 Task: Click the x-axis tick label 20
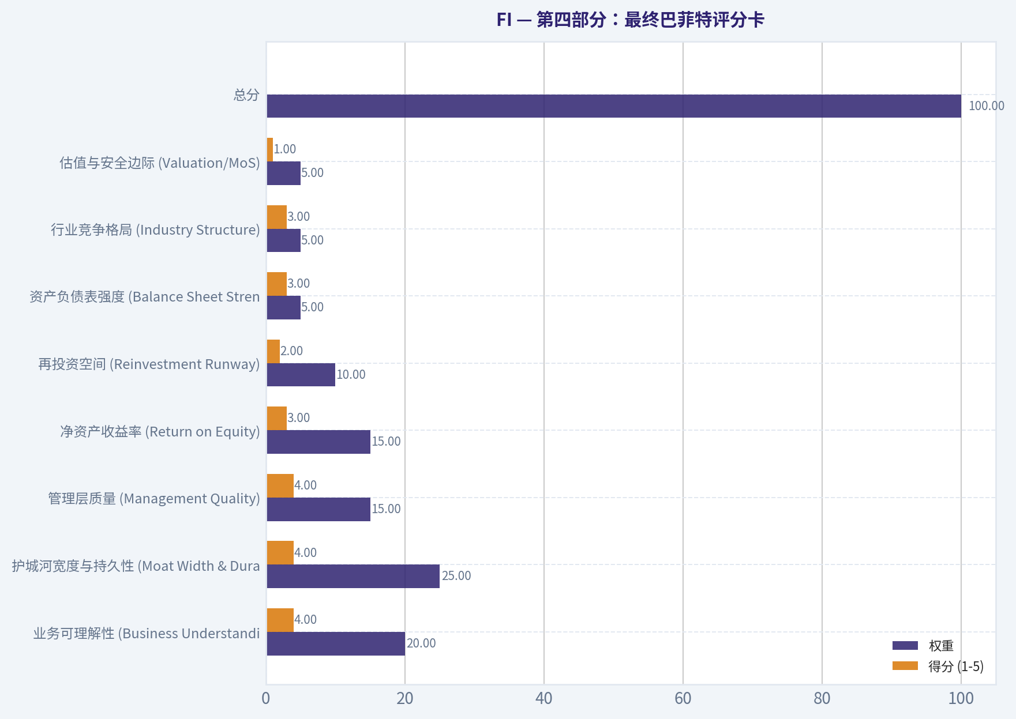[x=405, y=699]
